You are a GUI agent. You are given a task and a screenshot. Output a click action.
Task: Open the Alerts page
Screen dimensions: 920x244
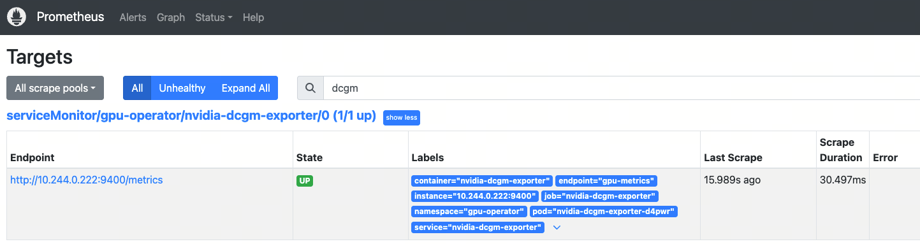click(x=133, y=17)
